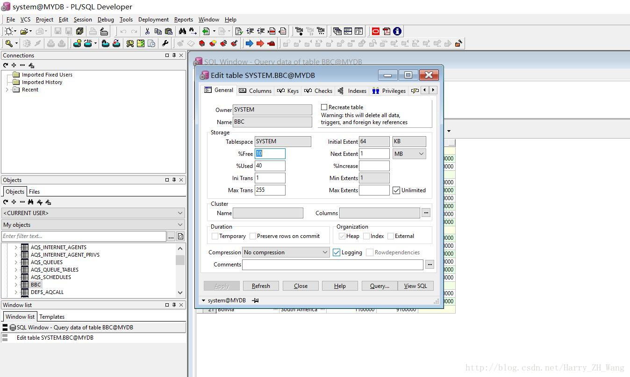Uncheck the Unlimited max extents checkbox
This screenshot has height=377, width=630.
point(396,190)
